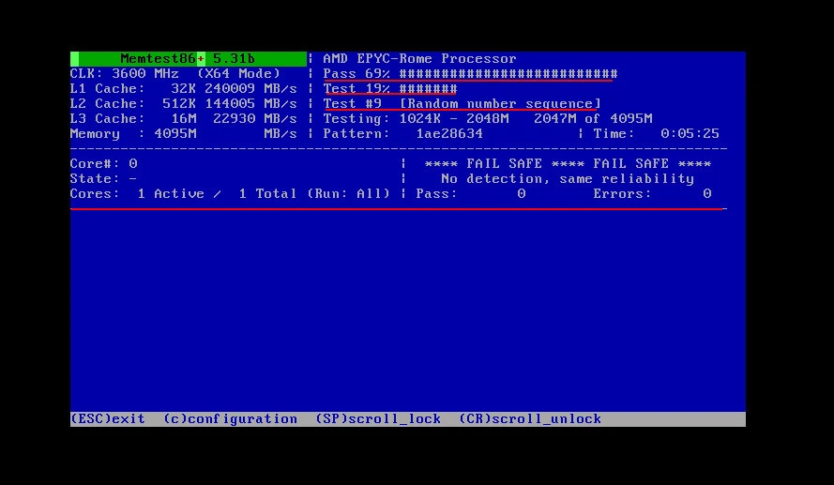Click the CLK 3600 MHz line
The width and height of the screenshot is (834, 485).
174,74
